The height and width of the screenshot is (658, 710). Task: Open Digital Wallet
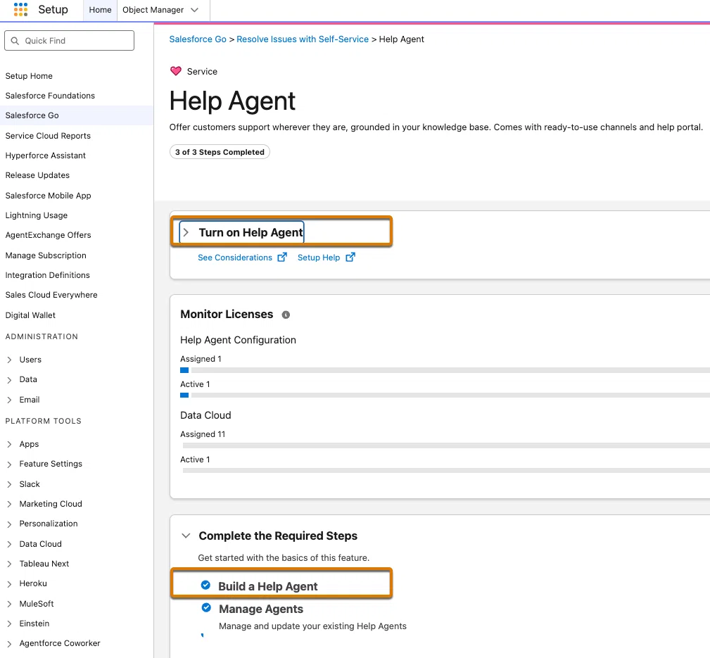click(30, 315)
